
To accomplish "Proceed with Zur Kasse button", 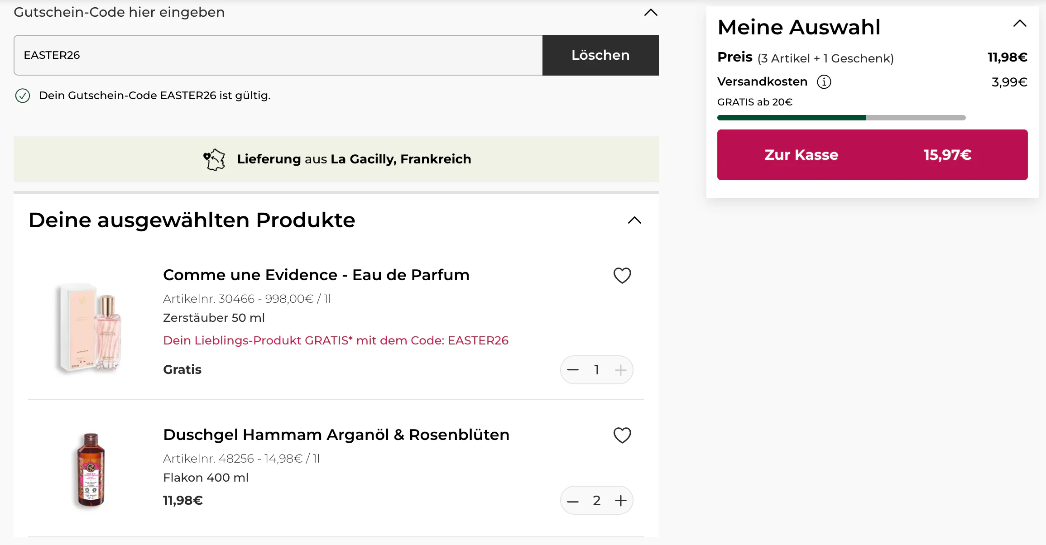I will 872,155.
